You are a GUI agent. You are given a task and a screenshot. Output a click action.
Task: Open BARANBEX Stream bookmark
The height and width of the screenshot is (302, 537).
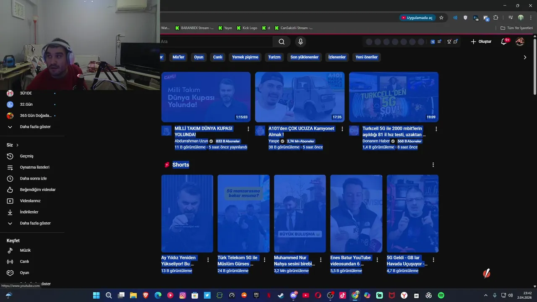click(x=194, y=28)
